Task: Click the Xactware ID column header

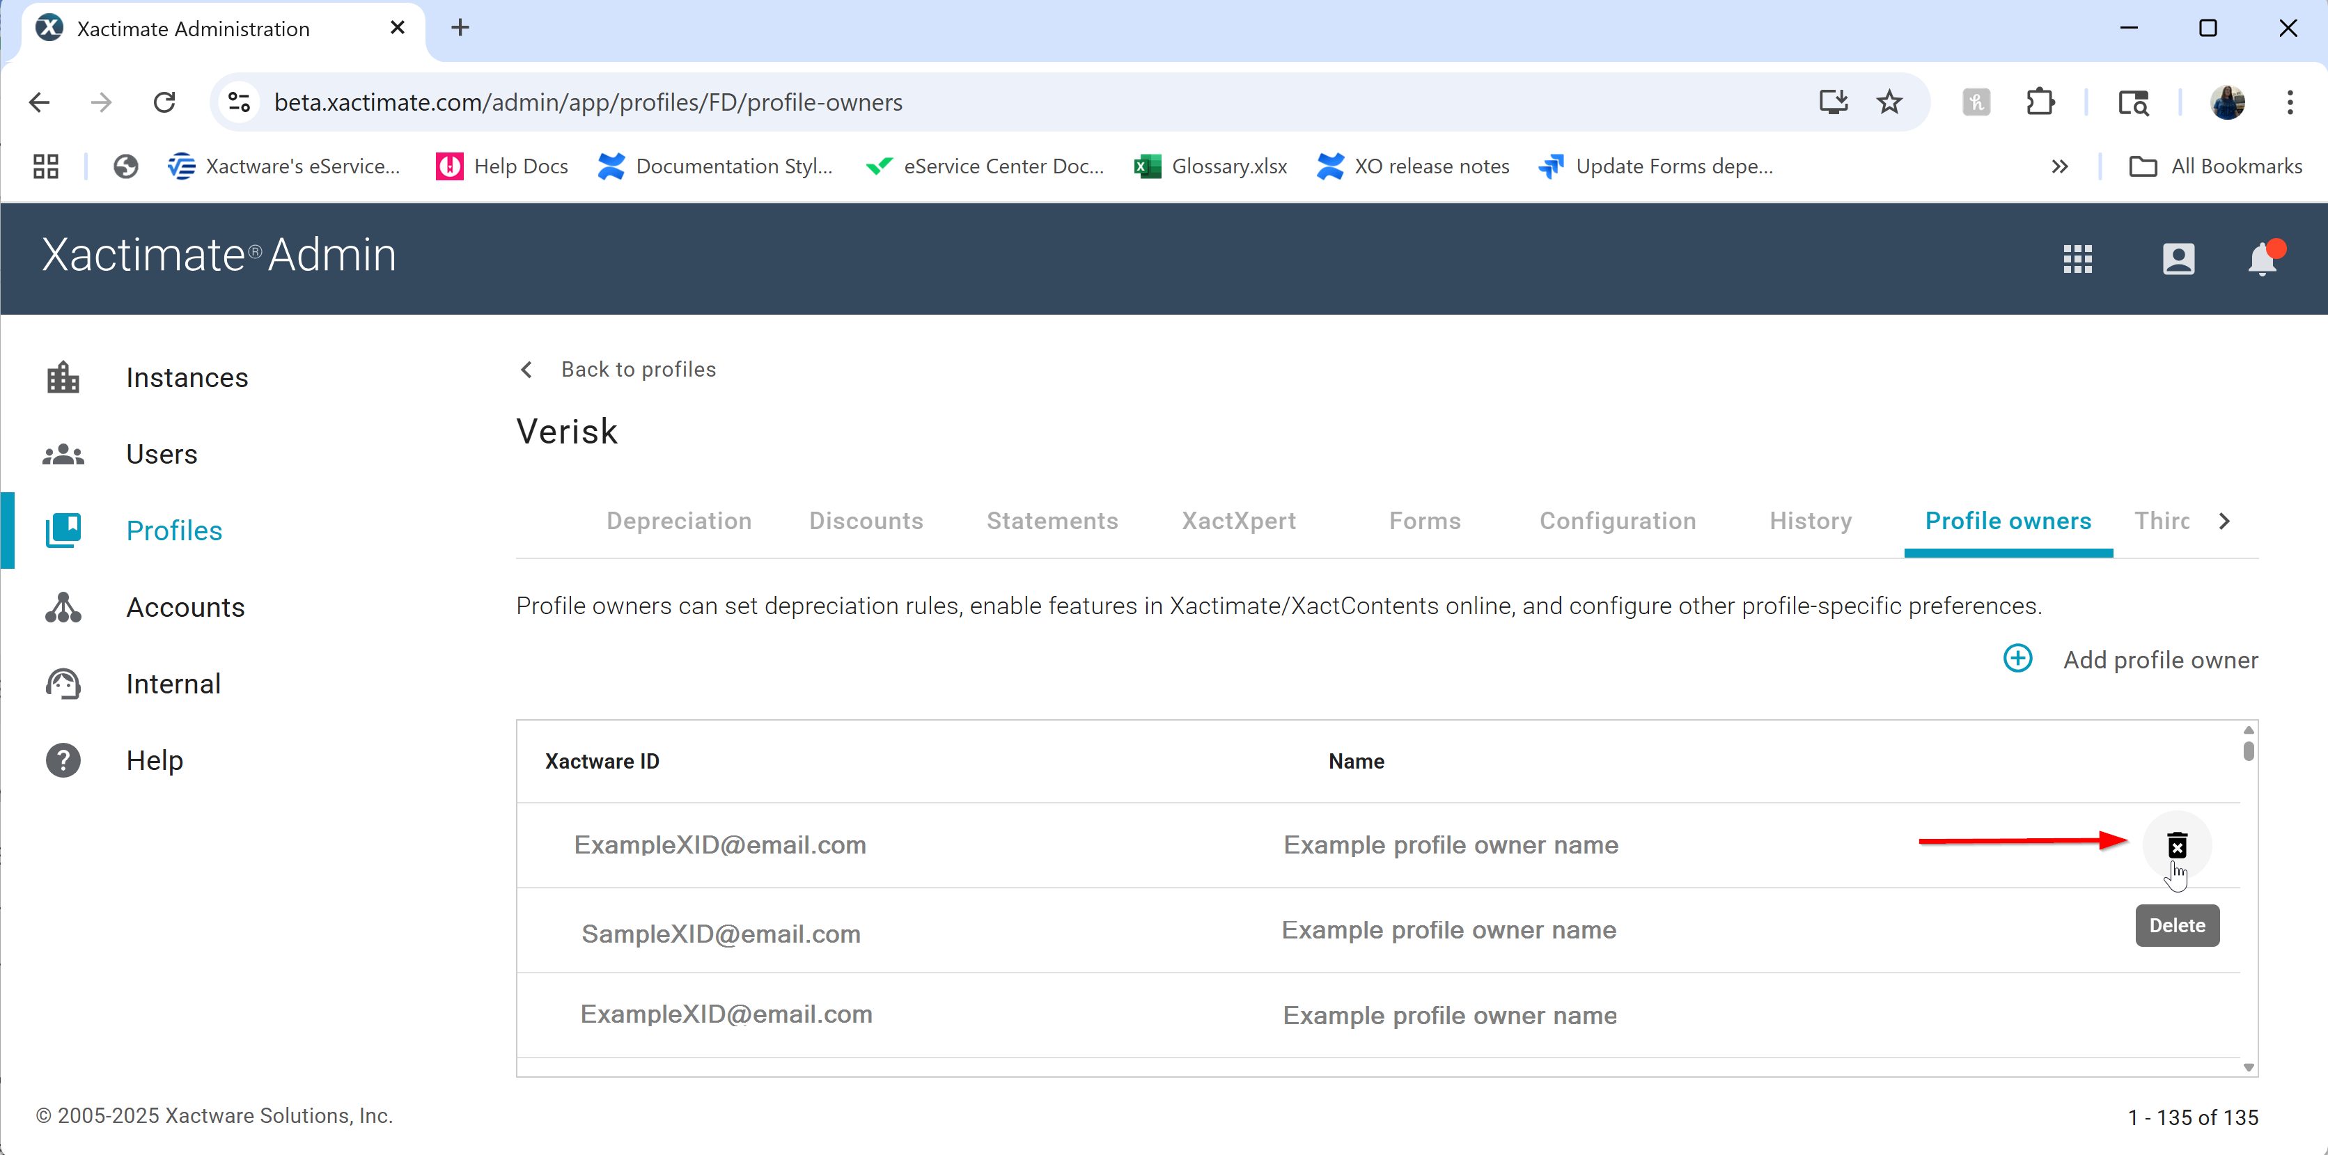Action: pyautogui.click(x=602, y=761)
